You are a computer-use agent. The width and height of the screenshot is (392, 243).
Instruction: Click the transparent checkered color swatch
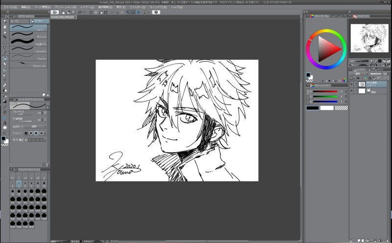[x=341, y=108]
